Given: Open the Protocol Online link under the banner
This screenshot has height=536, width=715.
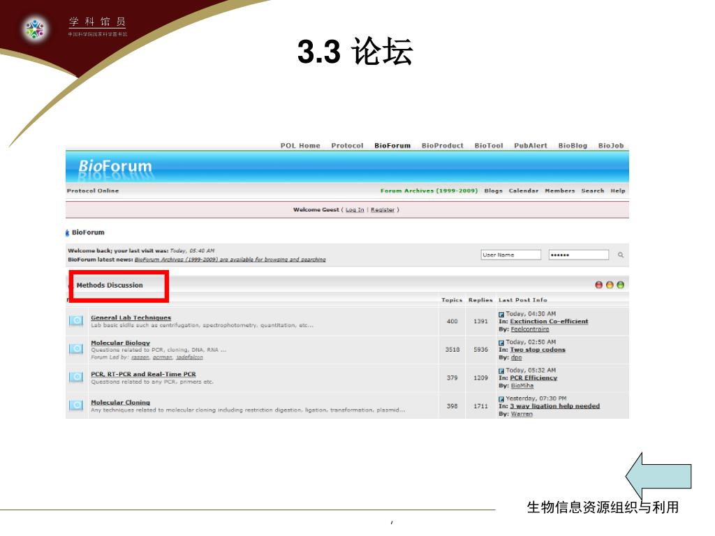Looking at the screenshot, I should 93,191.
